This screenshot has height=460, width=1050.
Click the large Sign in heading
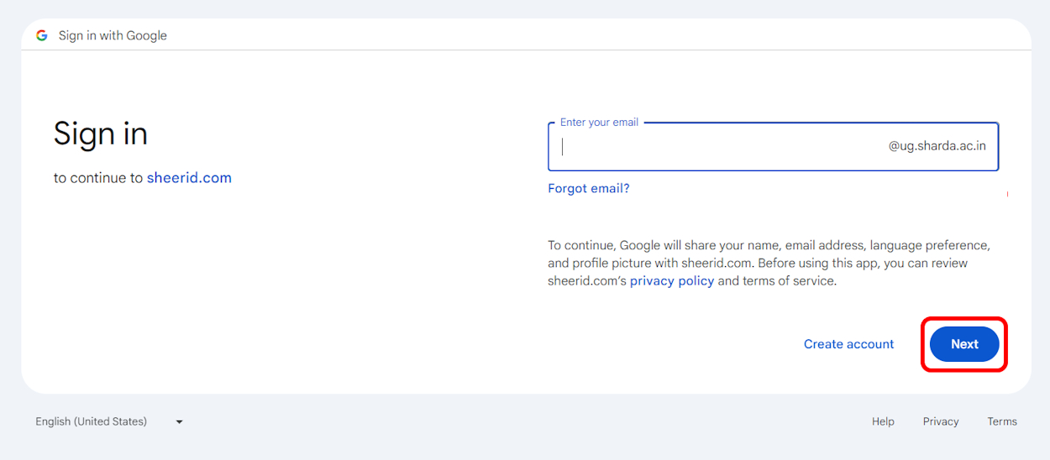(101, 133)
